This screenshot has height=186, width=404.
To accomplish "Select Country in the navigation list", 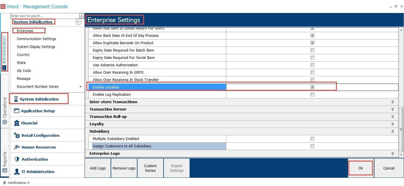I will (x=23, y=55).
